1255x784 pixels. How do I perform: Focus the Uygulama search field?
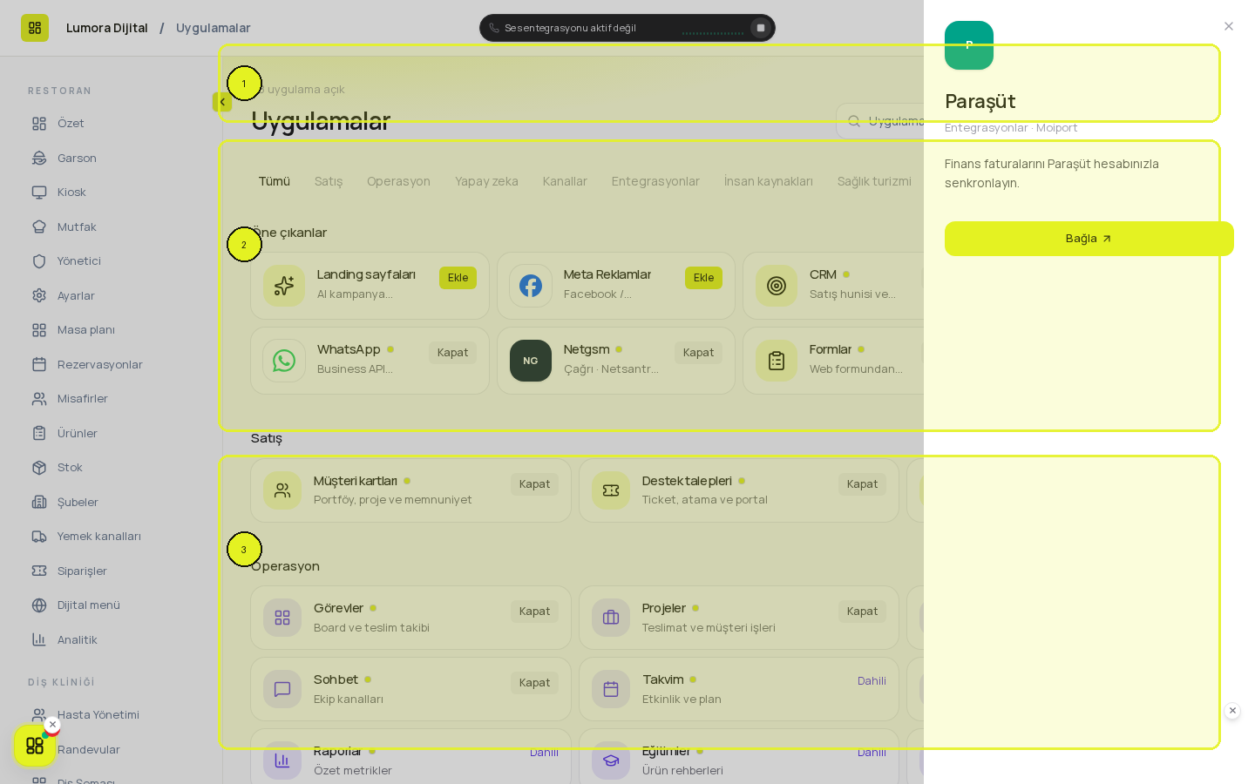tap(880, 121)
